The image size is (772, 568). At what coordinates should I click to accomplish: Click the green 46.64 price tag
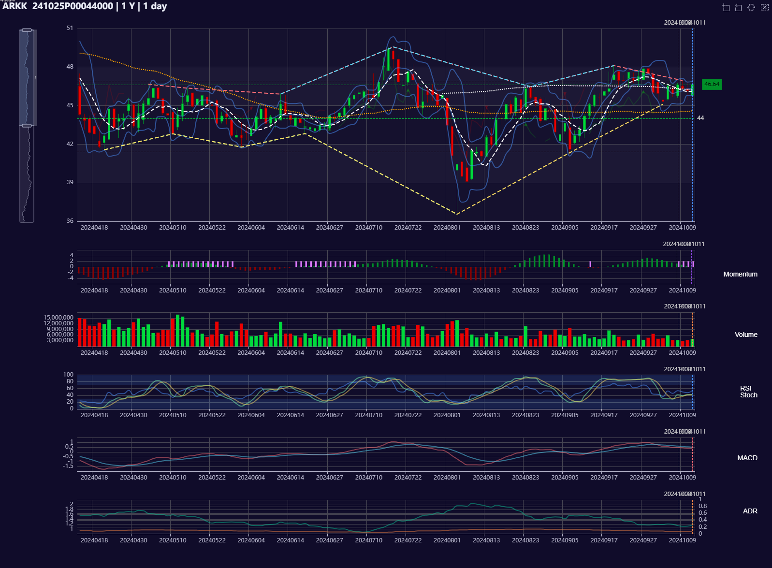(712, 84)
